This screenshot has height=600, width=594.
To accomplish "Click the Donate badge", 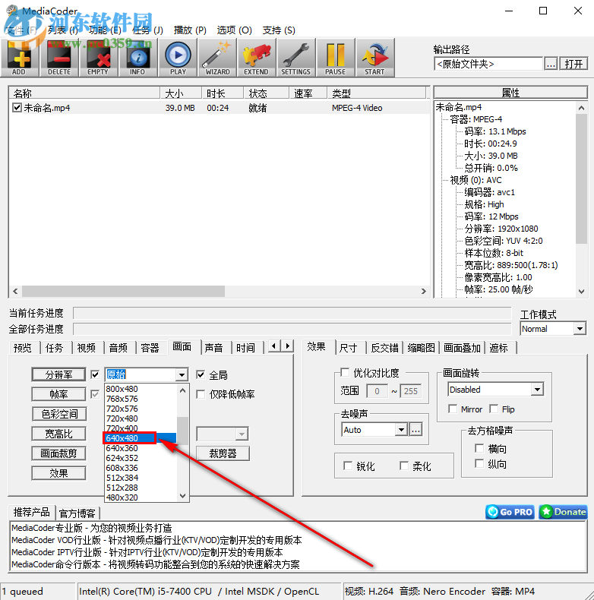I will coord(563,512).
